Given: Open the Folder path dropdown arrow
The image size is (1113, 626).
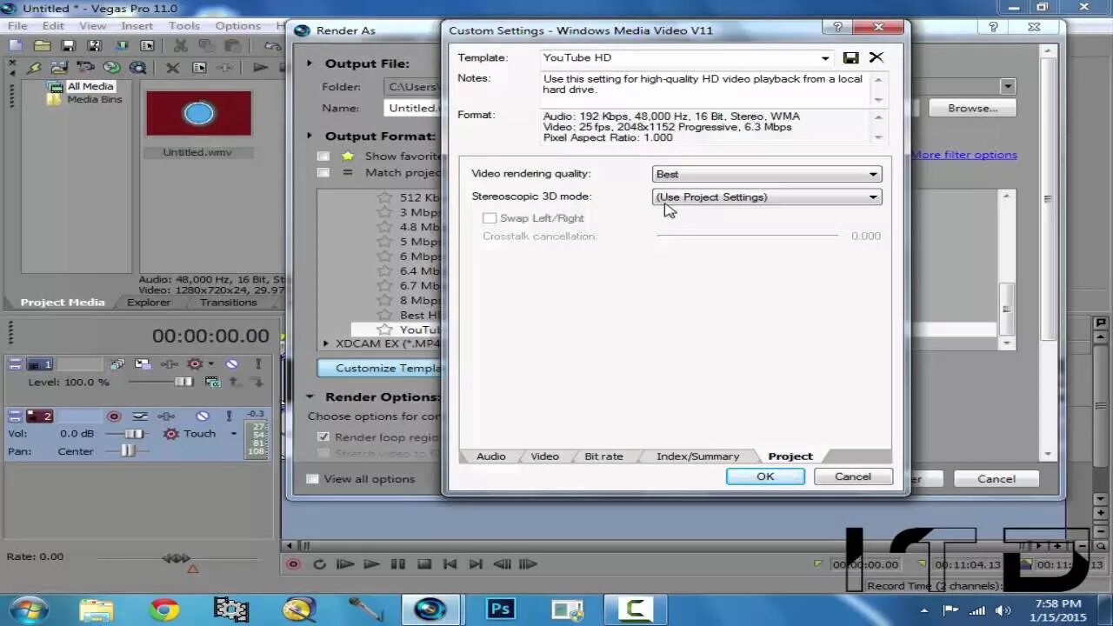Looking at the screenshot, I should (1007, 86).
